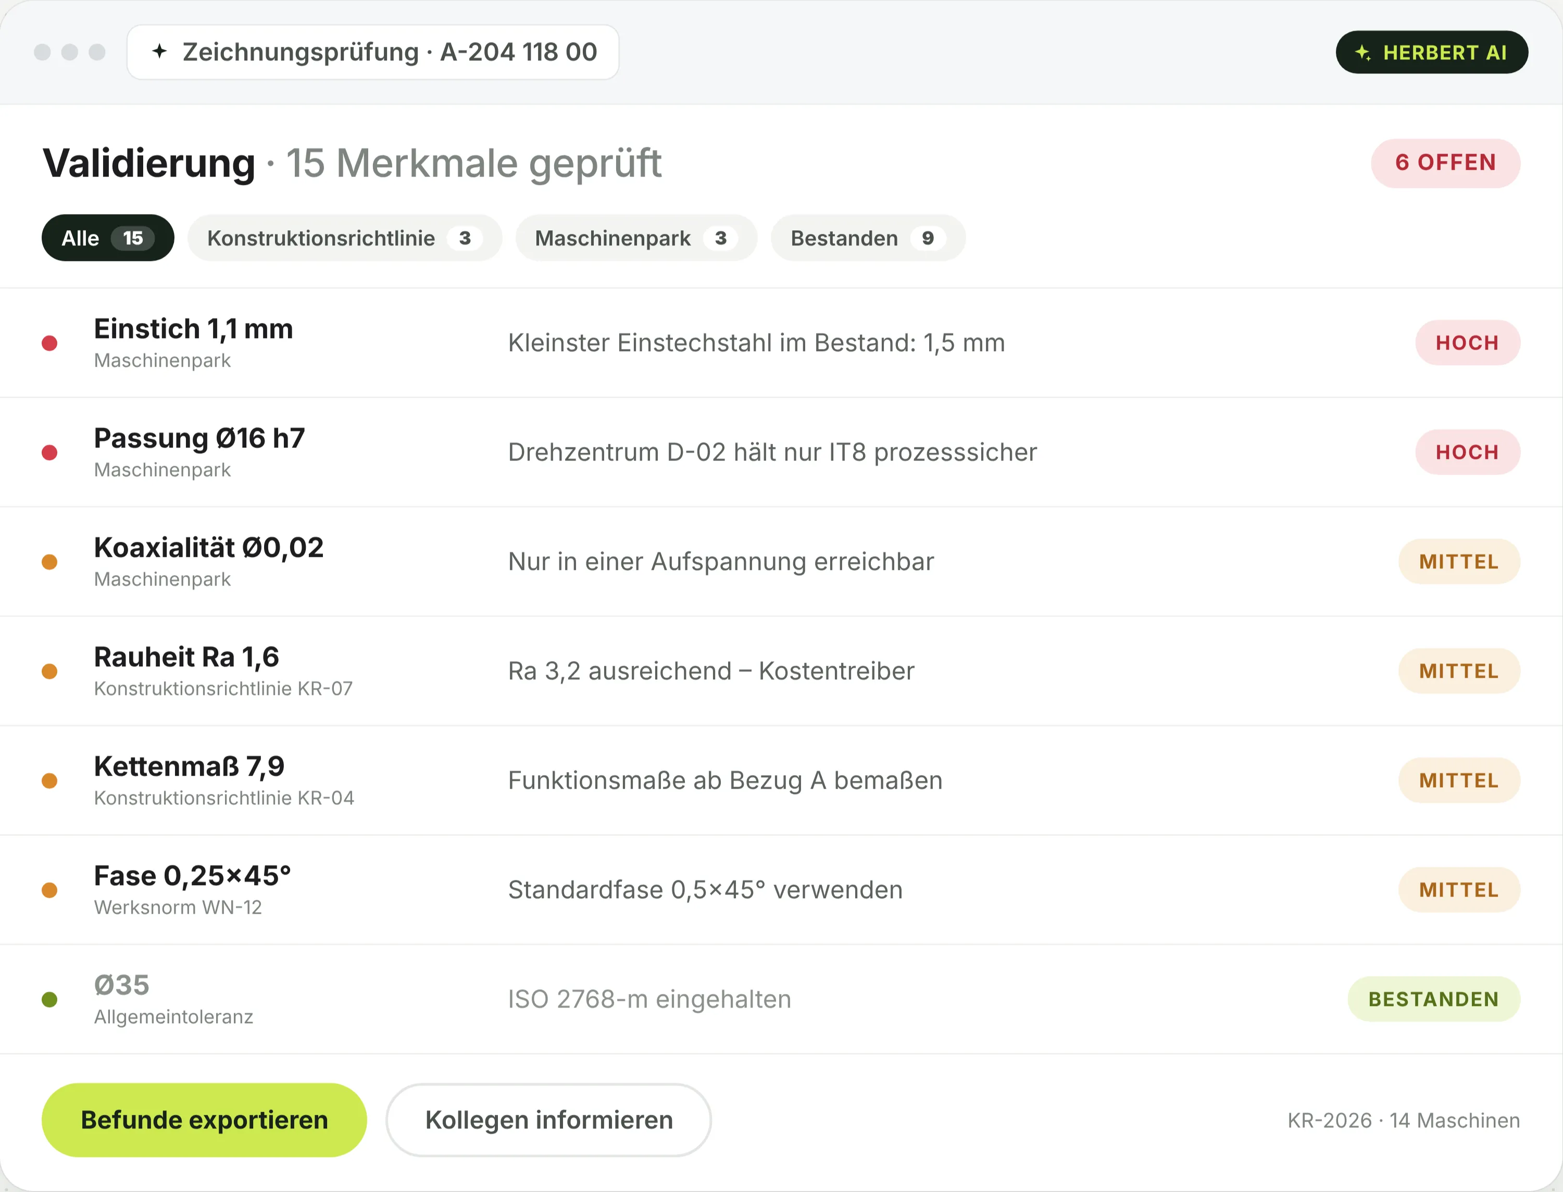Screen dimensions: 1563x1192
Task: Click HOCH badge on Passung row
Action: [1467, 452]
